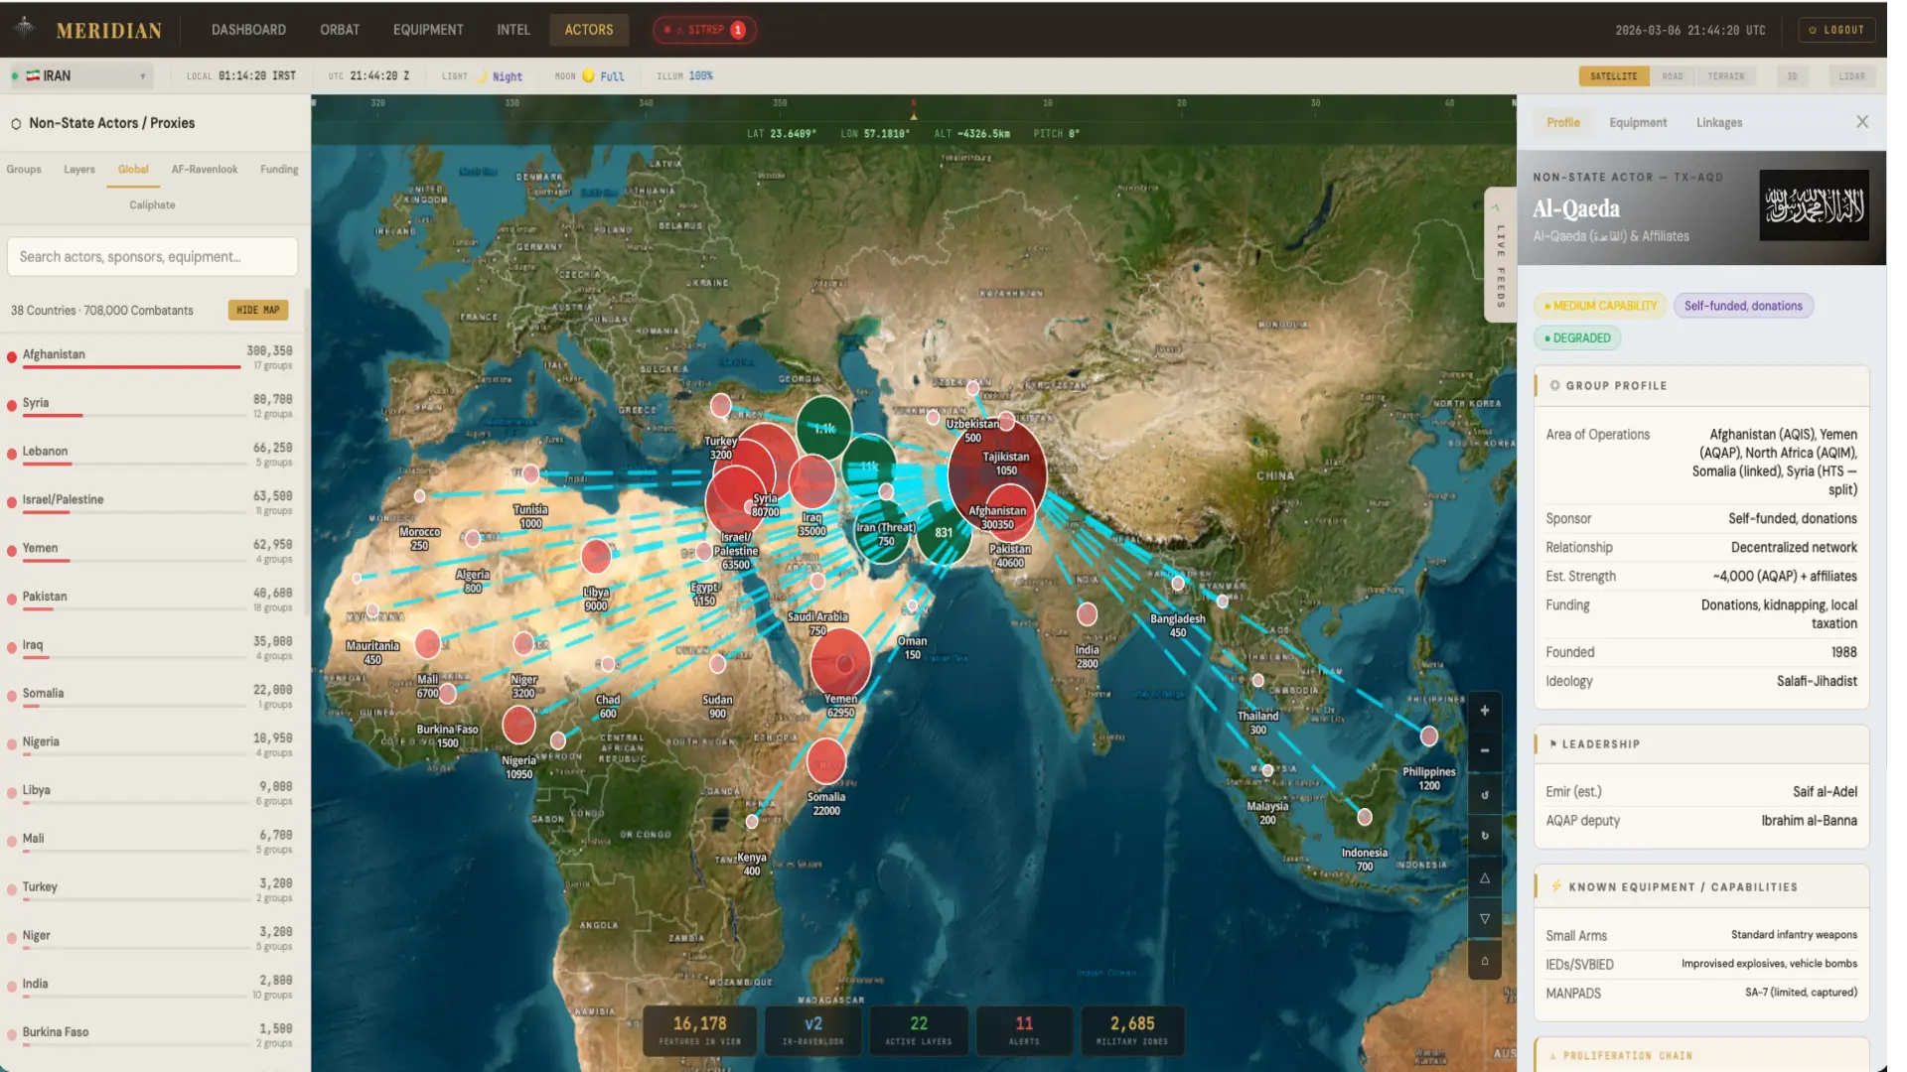Switch map to Road view

1673,76
